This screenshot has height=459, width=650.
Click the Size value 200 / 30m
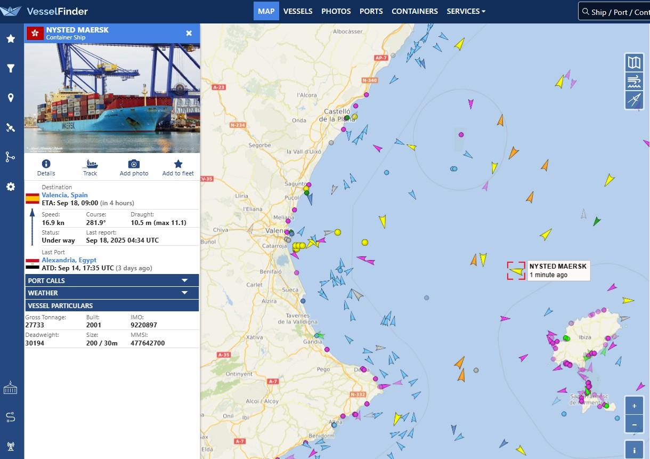[102, 343]
